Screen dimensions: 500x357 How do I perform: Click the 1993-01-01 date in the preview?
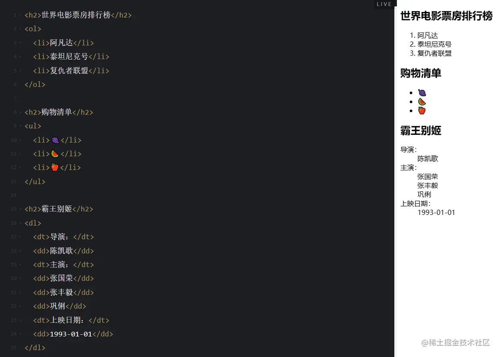(436, 212)
